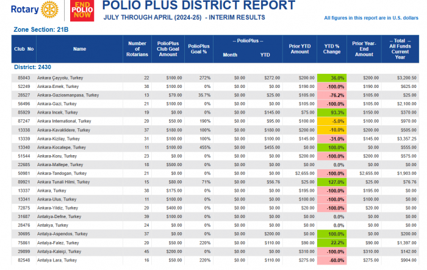Screen dimensions: 427x270
Task: Click the PolioPlus Goal % header
Action: 199,49
